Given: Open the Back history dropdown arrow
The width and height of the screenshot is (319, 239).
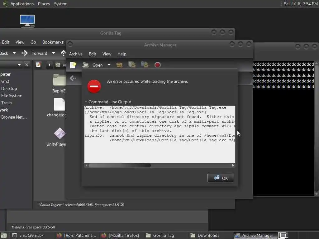Looking at the screenshot, I should click(14, 53).
